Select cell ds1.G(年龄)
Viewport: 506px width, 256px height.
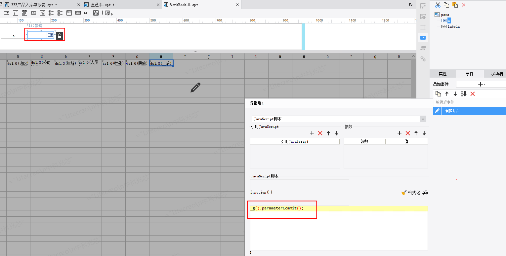coord(66,63)
